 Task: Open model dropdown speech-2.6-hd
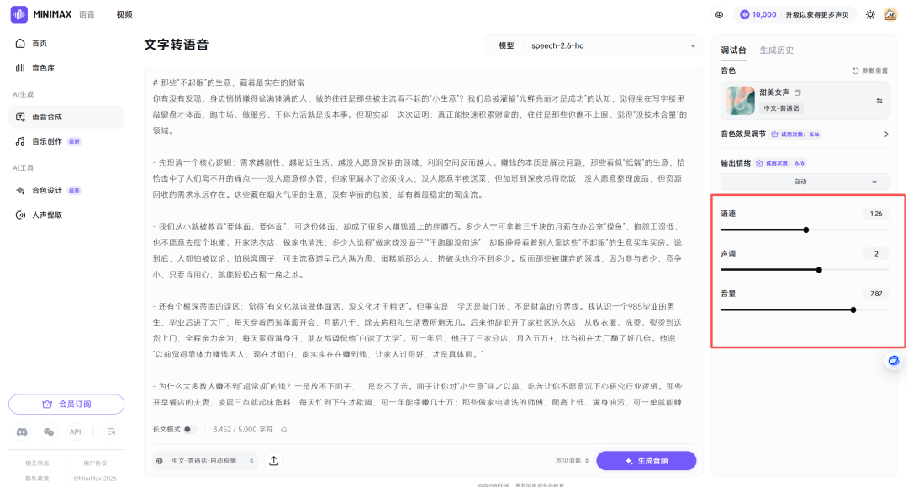[593, 45]
